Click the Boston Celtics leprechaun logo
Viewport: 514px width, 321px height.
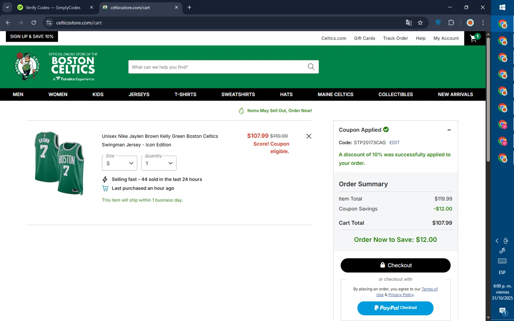point(27,66)
